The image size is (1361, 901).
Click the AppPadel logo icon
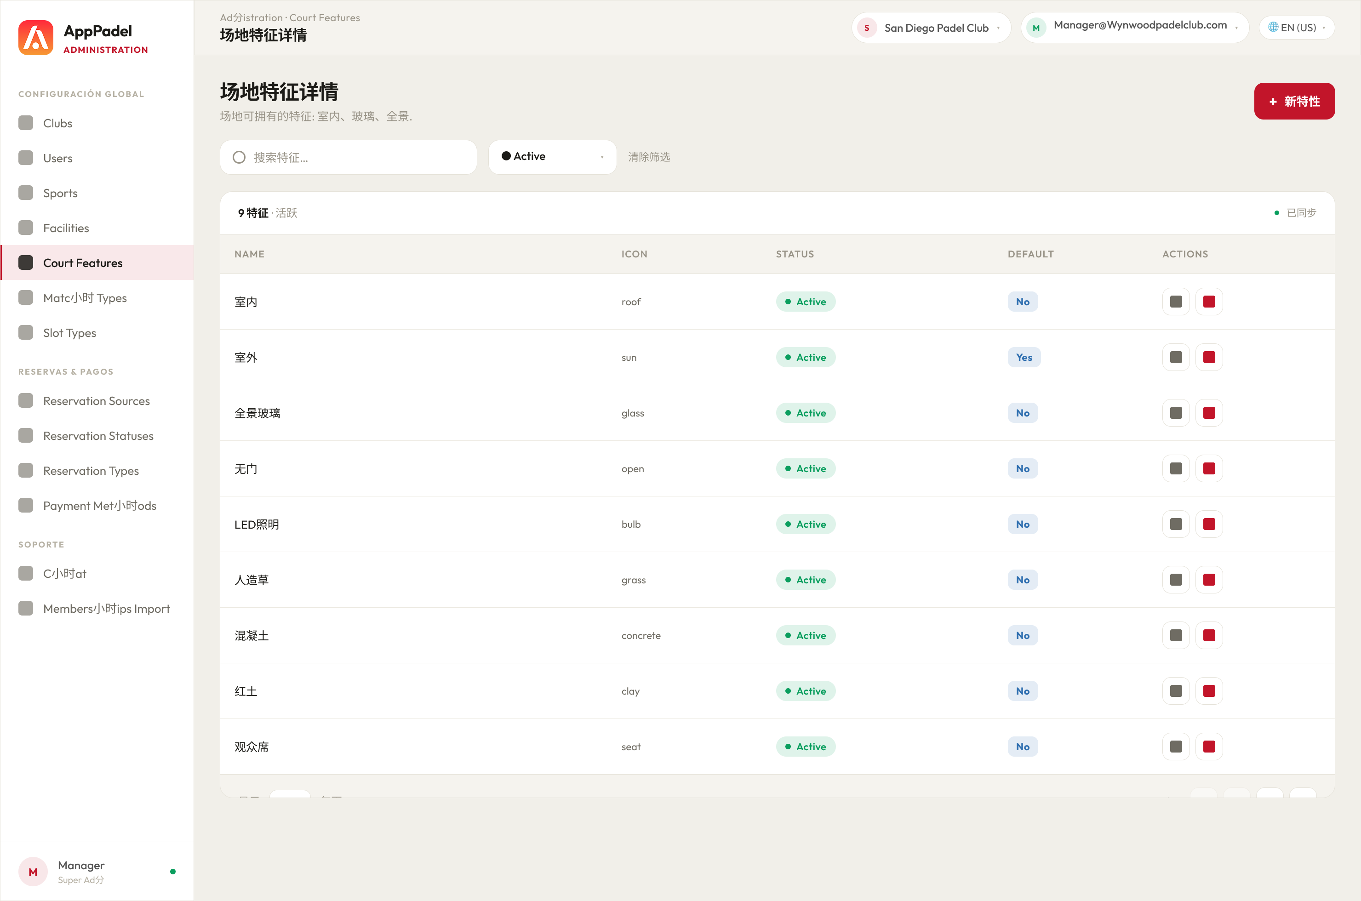coord(36,37)
